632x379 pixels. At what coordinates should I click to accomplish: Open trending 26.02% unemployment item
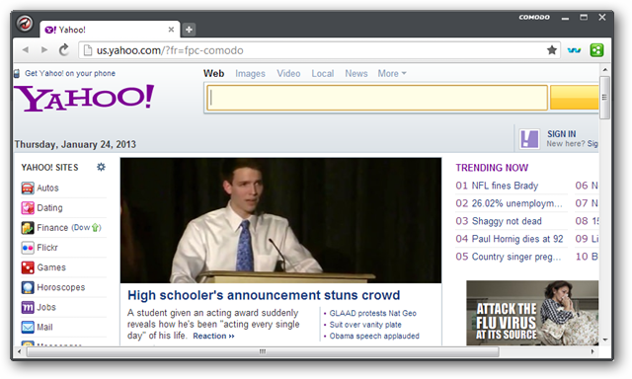click(x=516, y=203)
